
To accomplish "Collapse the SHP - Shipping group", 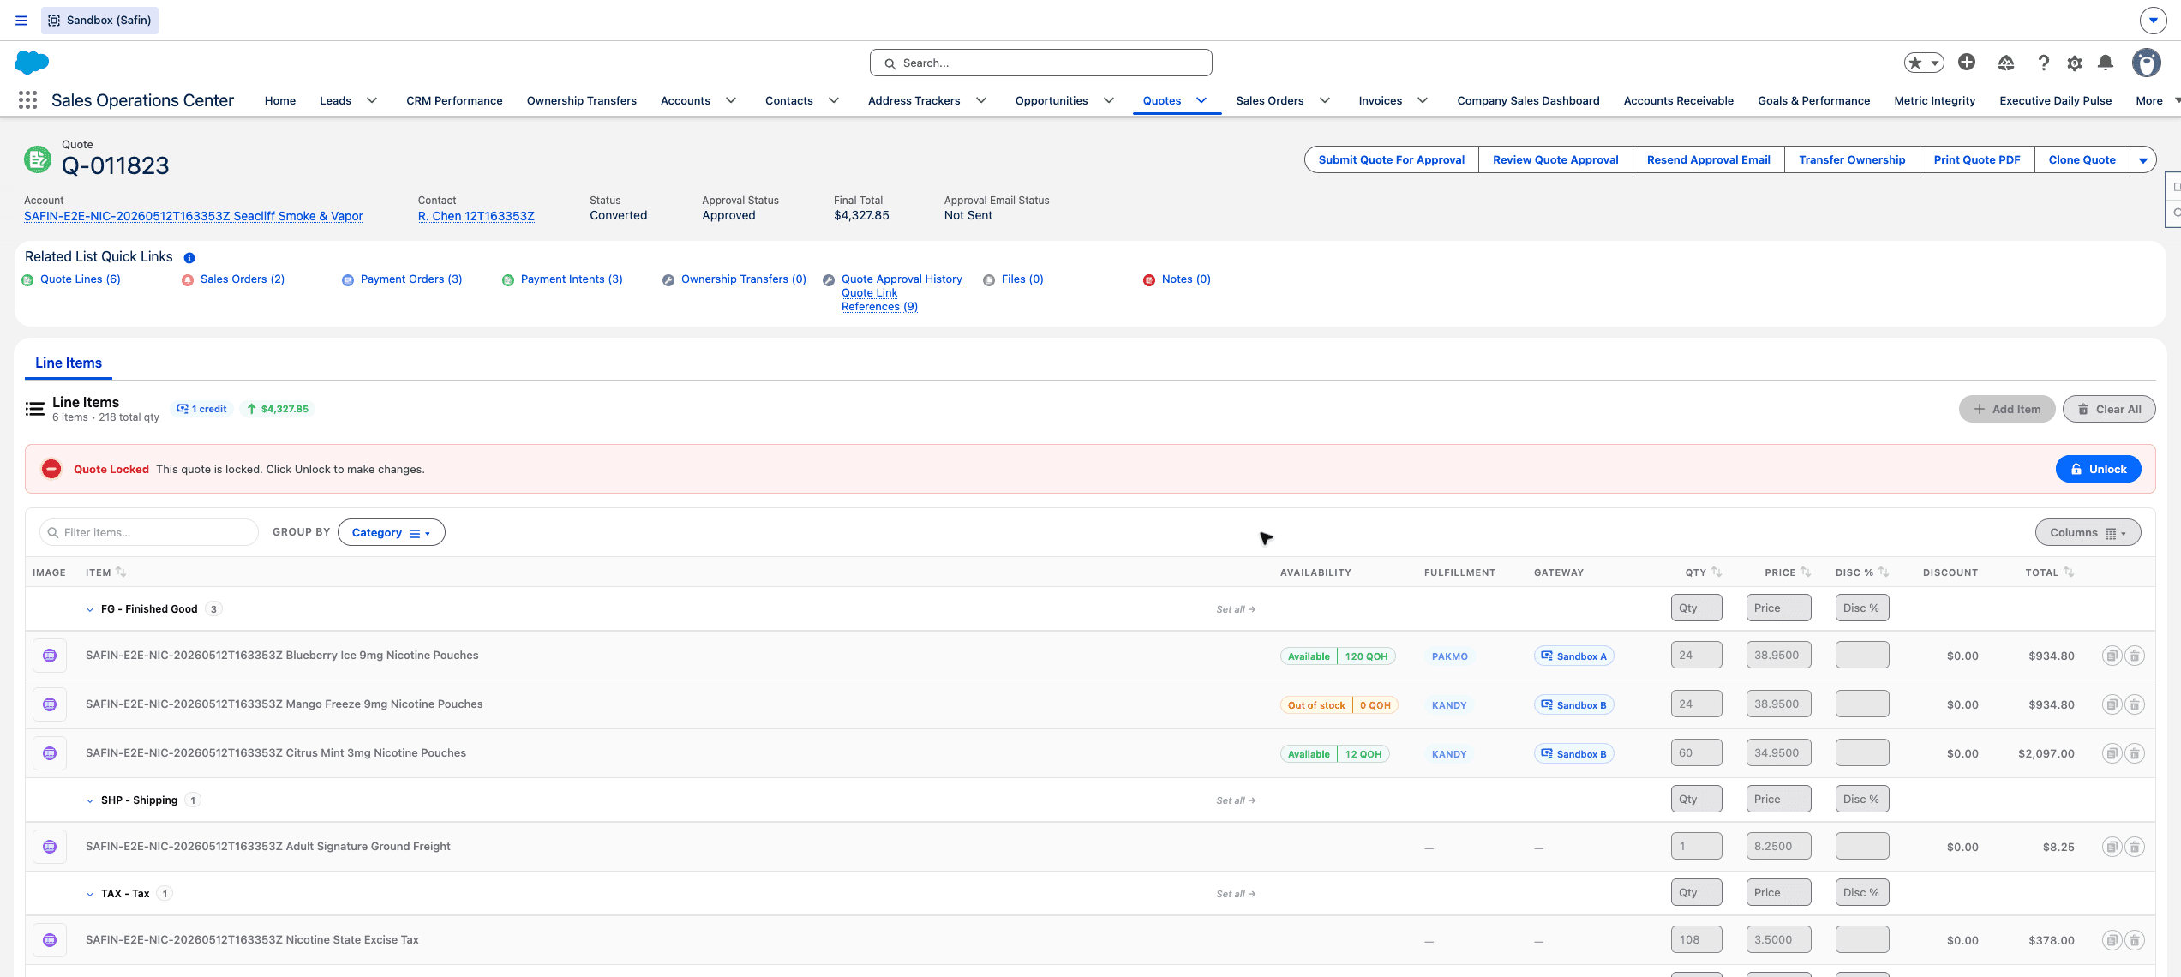I will click(x=90, y=800).
